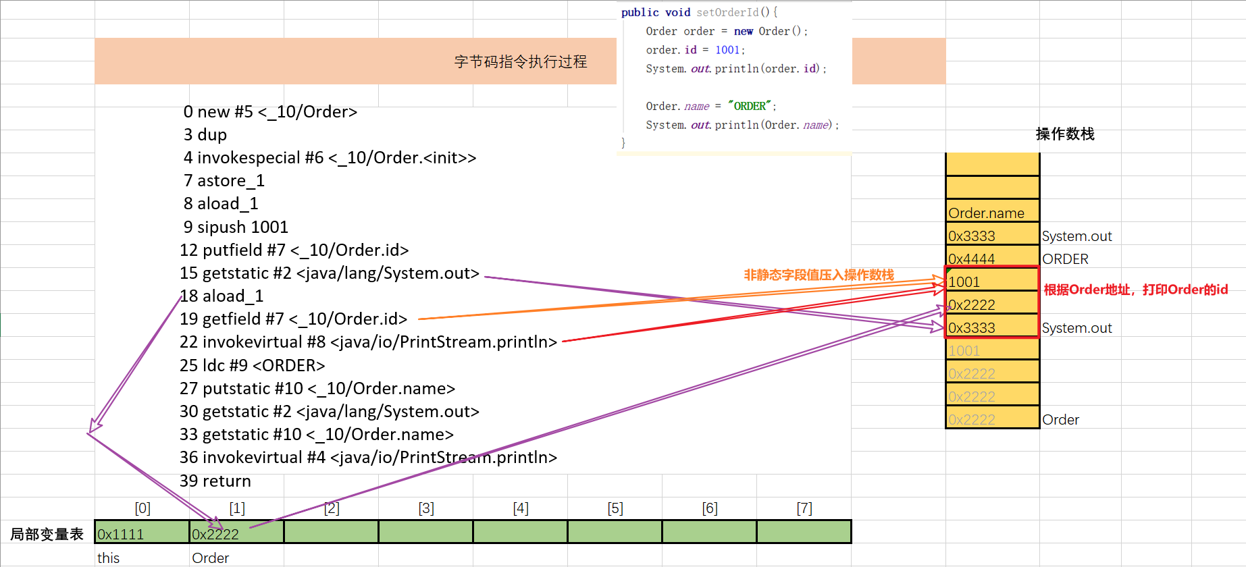
Task: Select the orange note '非静态字段值压入操作数栈'
Action: tap(819, 275)
